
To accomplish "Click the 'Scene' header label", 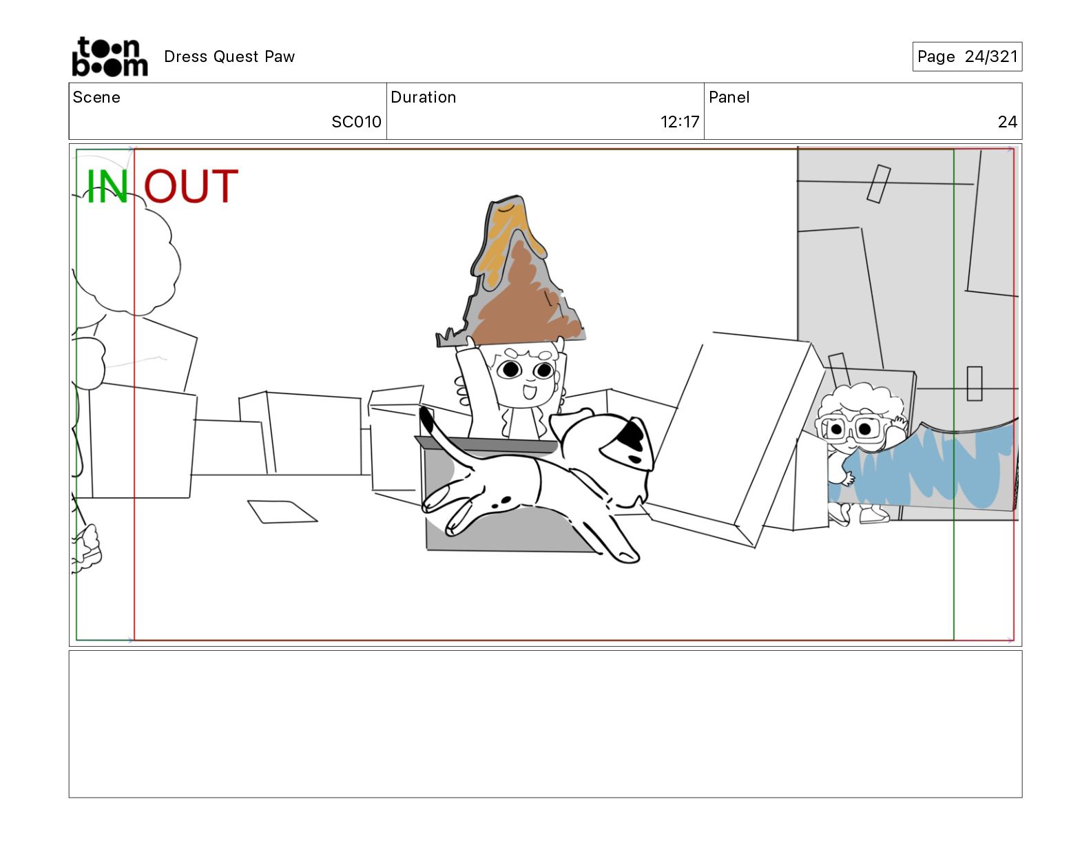I will click(96, 97).
